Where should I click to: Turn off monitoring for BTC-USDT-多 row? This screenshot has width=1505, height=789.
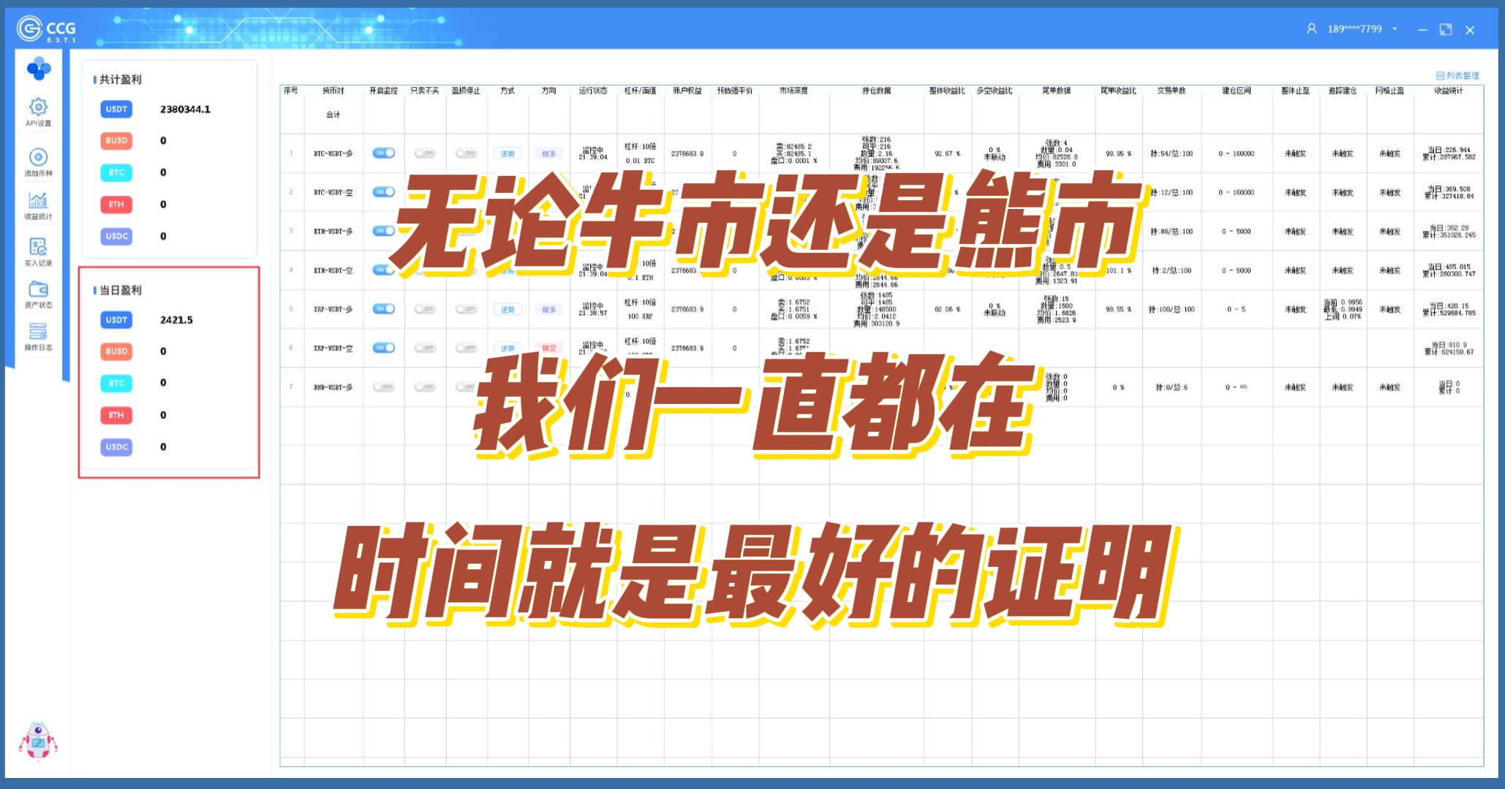click(x=383, y=153)
